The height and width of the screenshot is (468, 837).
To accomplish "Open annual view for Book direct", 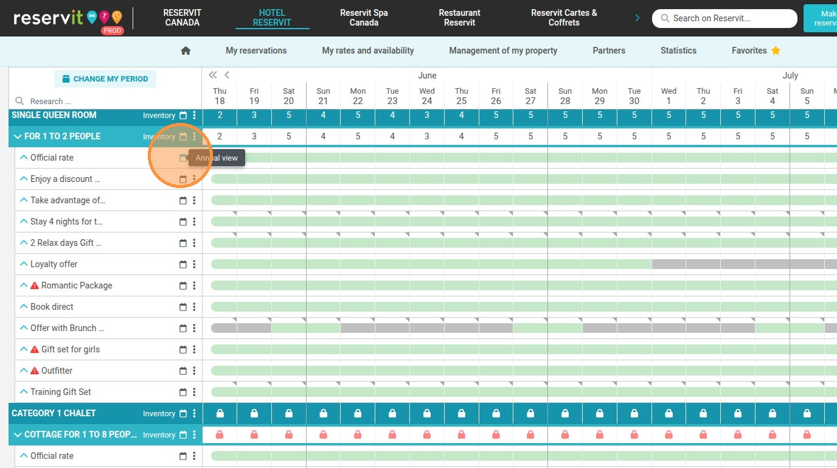I will click(183, 307).
